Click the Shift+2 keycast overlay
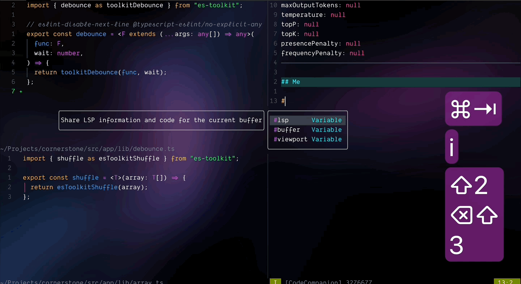521x284 pixels. tap(469, 185)
